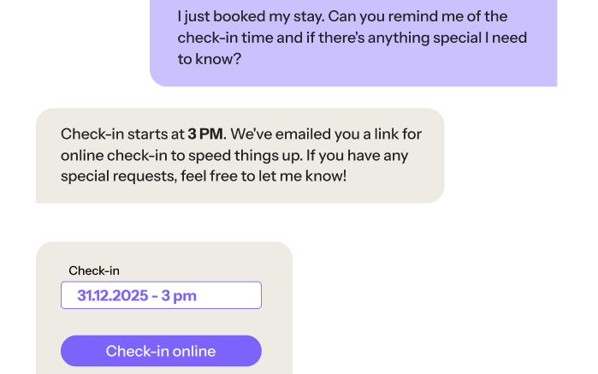Click the "3 pm" time in date field
Image resolution: width=598 pixels, height=374 pixels.
(179, 295)
